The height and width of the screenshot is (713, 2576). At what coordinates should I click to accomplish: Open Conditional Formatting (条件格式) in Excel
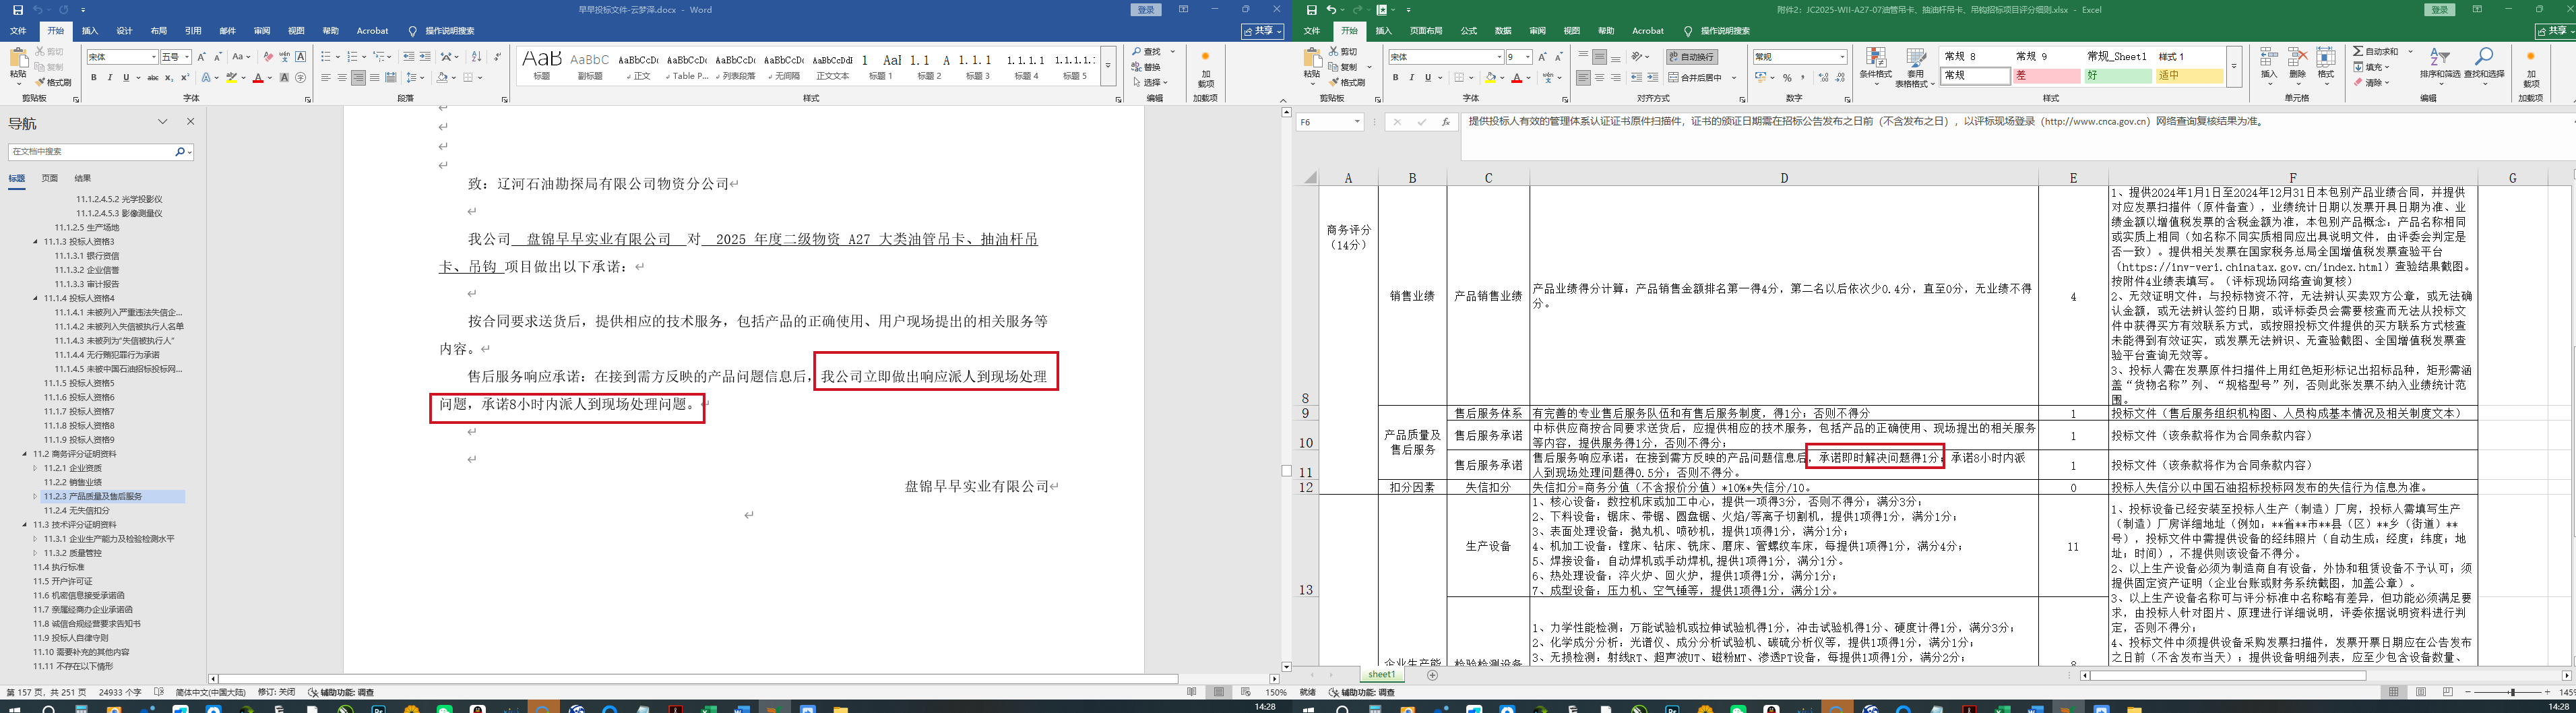click(1875, 66)
